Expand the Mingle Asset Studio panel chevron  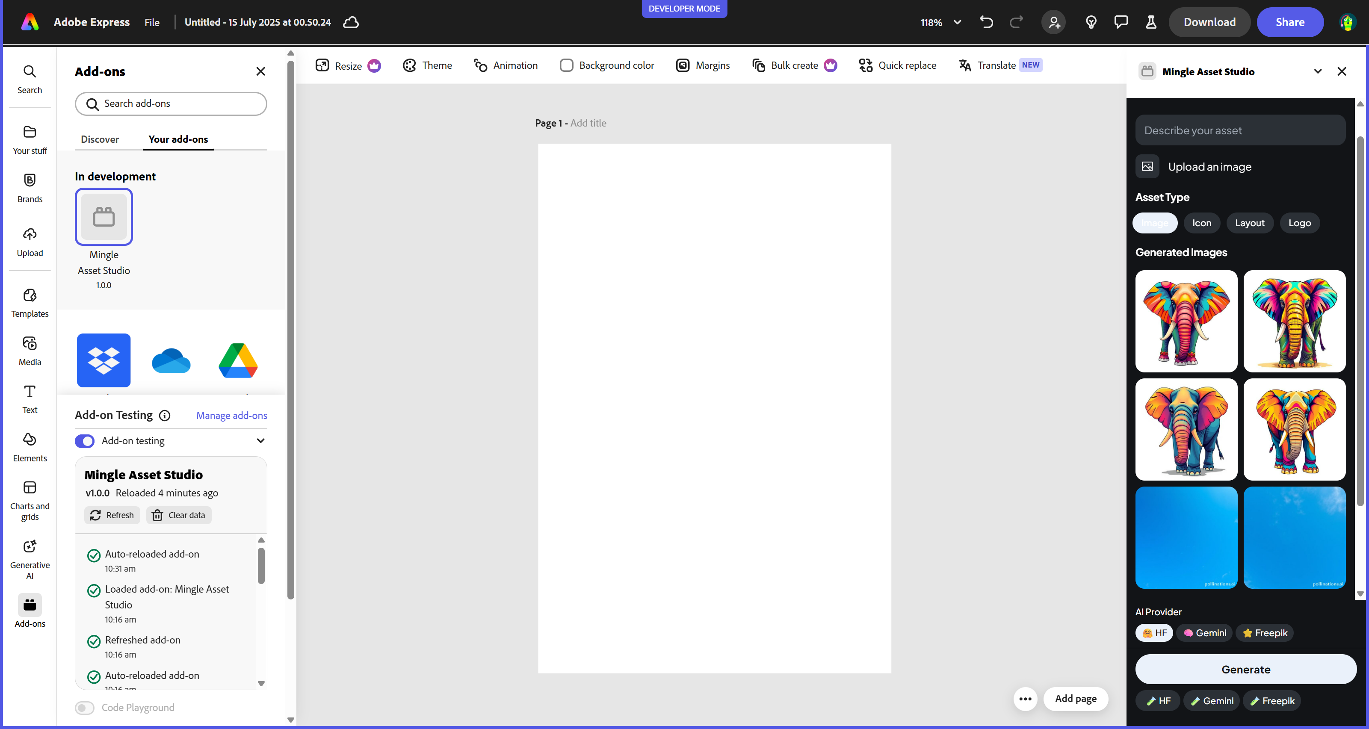pyautogui.click(x=1317, y=72)
